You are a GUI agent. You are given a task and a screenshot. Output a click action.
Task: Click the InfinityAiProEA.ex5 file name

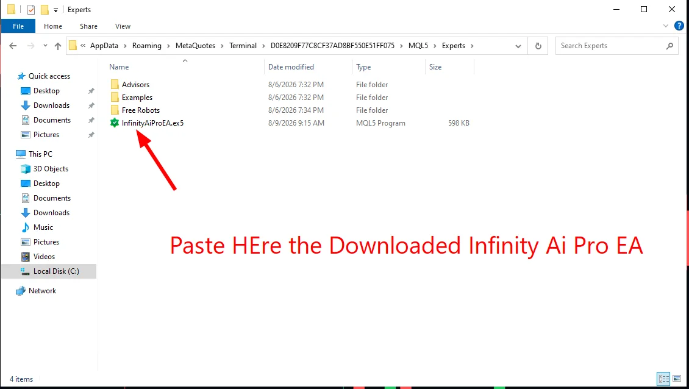click(x=152, y=123)
